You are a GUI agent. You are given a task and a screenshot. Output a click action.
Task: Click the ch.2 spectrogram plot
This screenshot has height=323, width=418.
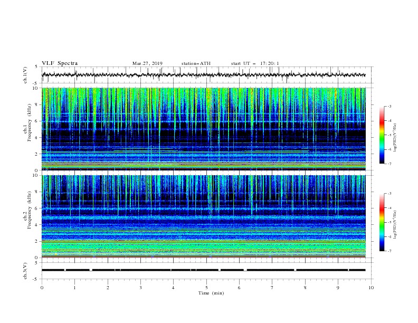204,216
